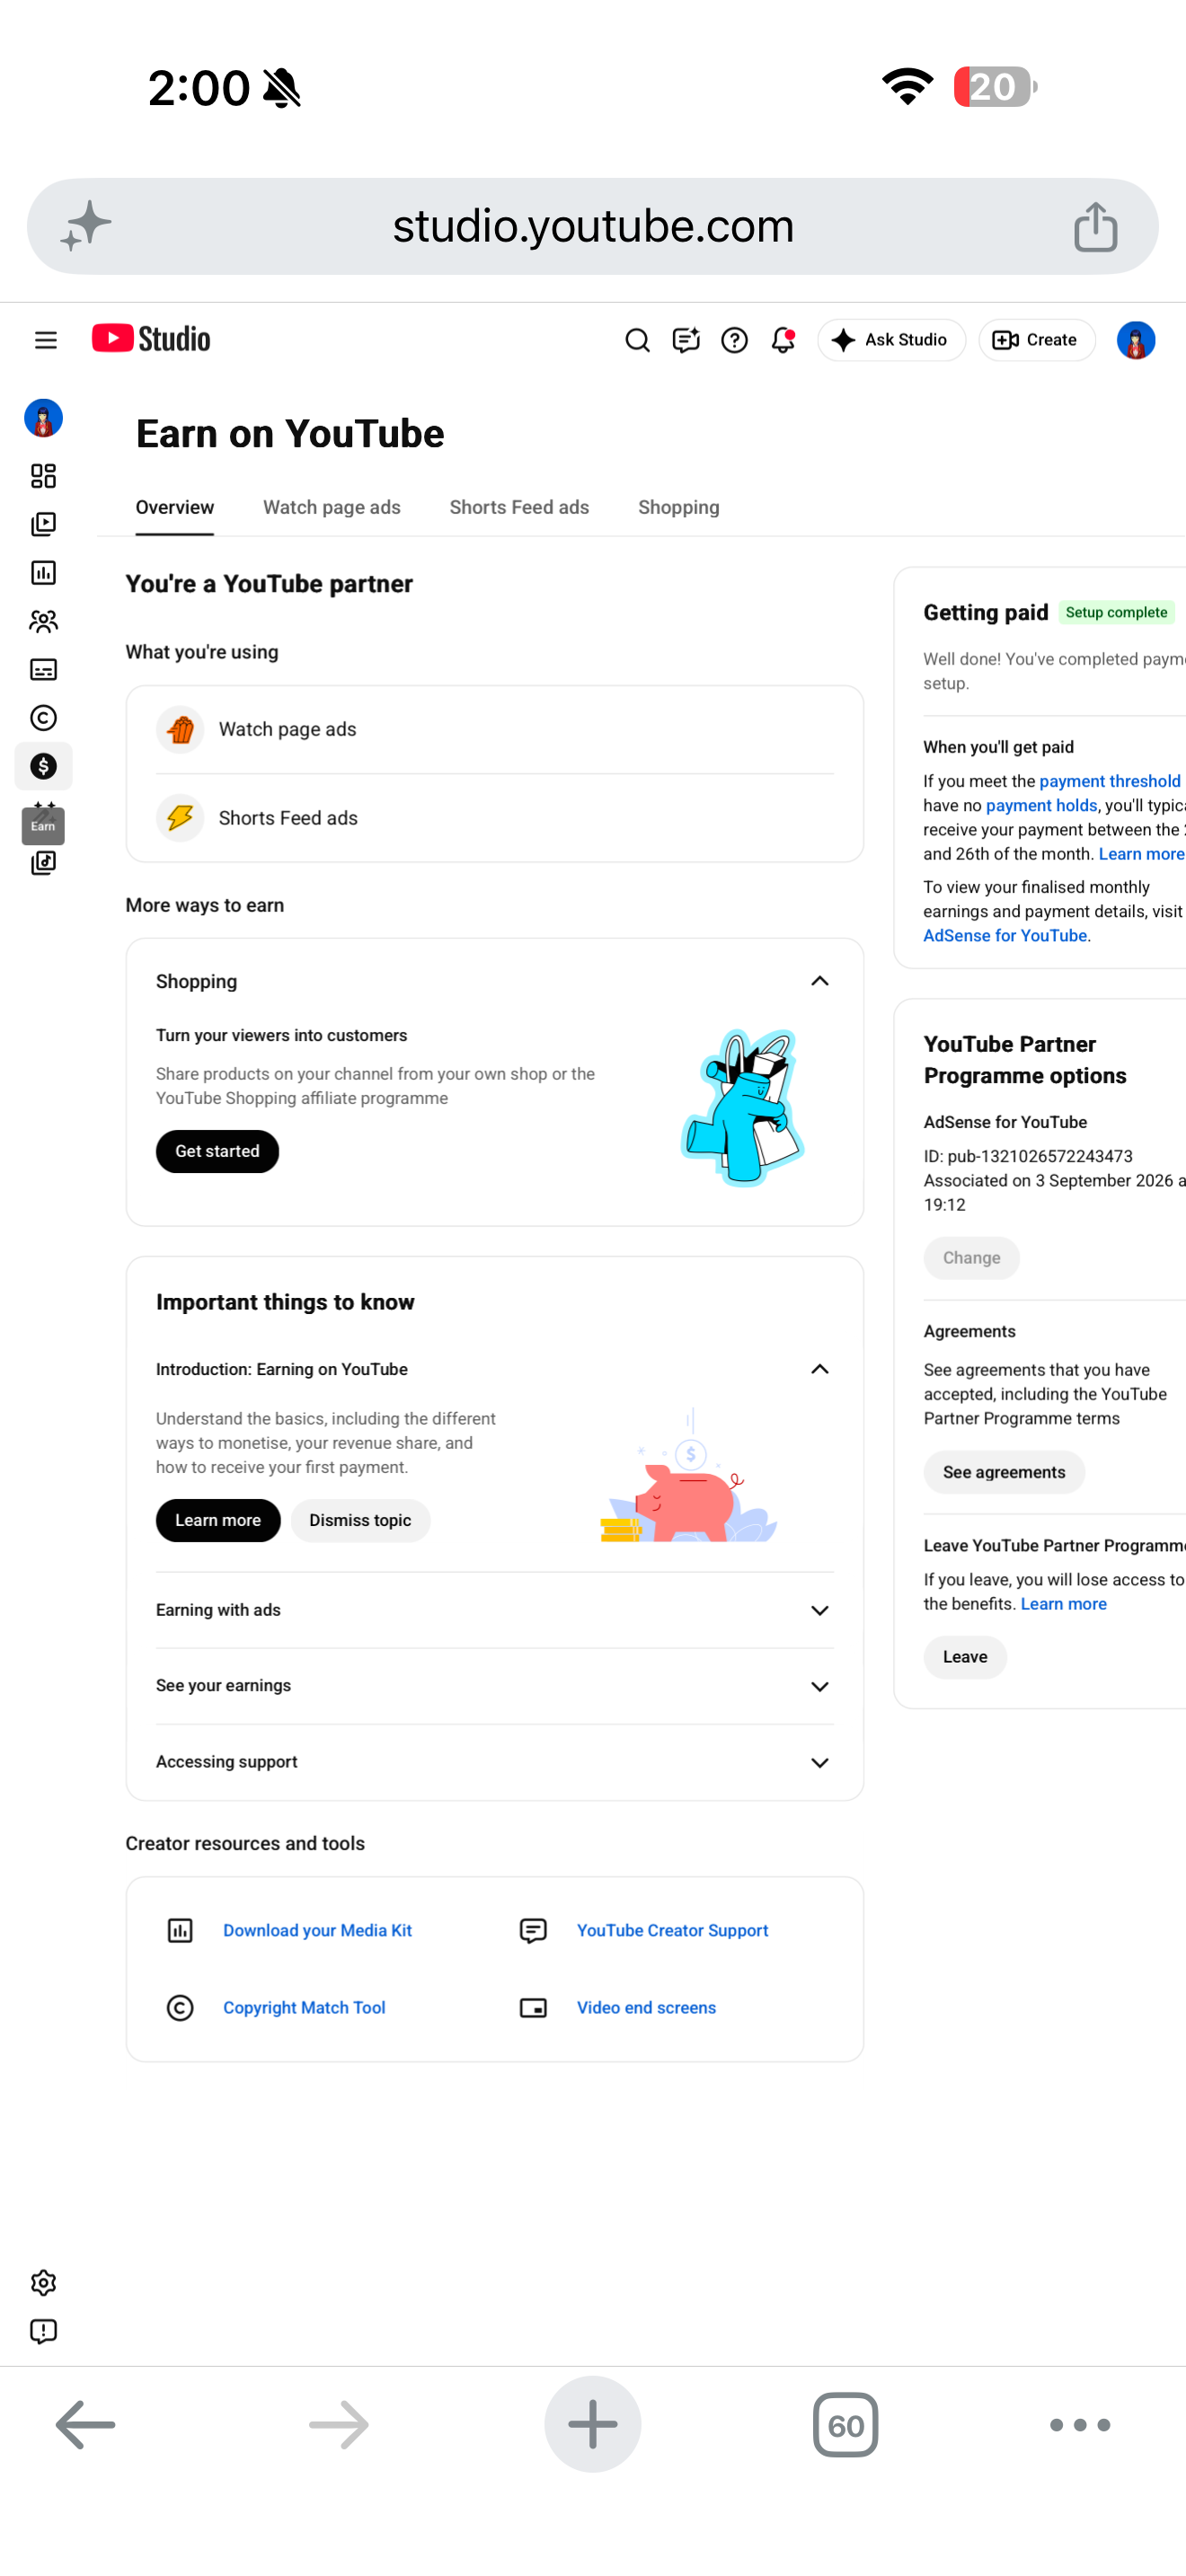Image resolution: width=1186 pixels, height=2576 pixels.
Task: Collapse the Shopping section chevron
Action: click(819, 981)
